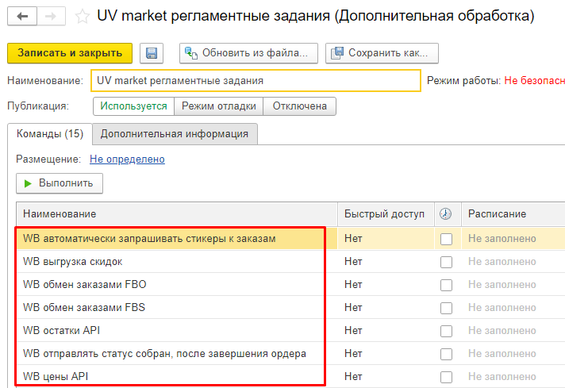Screen dimensions: 565x388
Task: Click Сохранить как button
Action: tap(382, 53)
